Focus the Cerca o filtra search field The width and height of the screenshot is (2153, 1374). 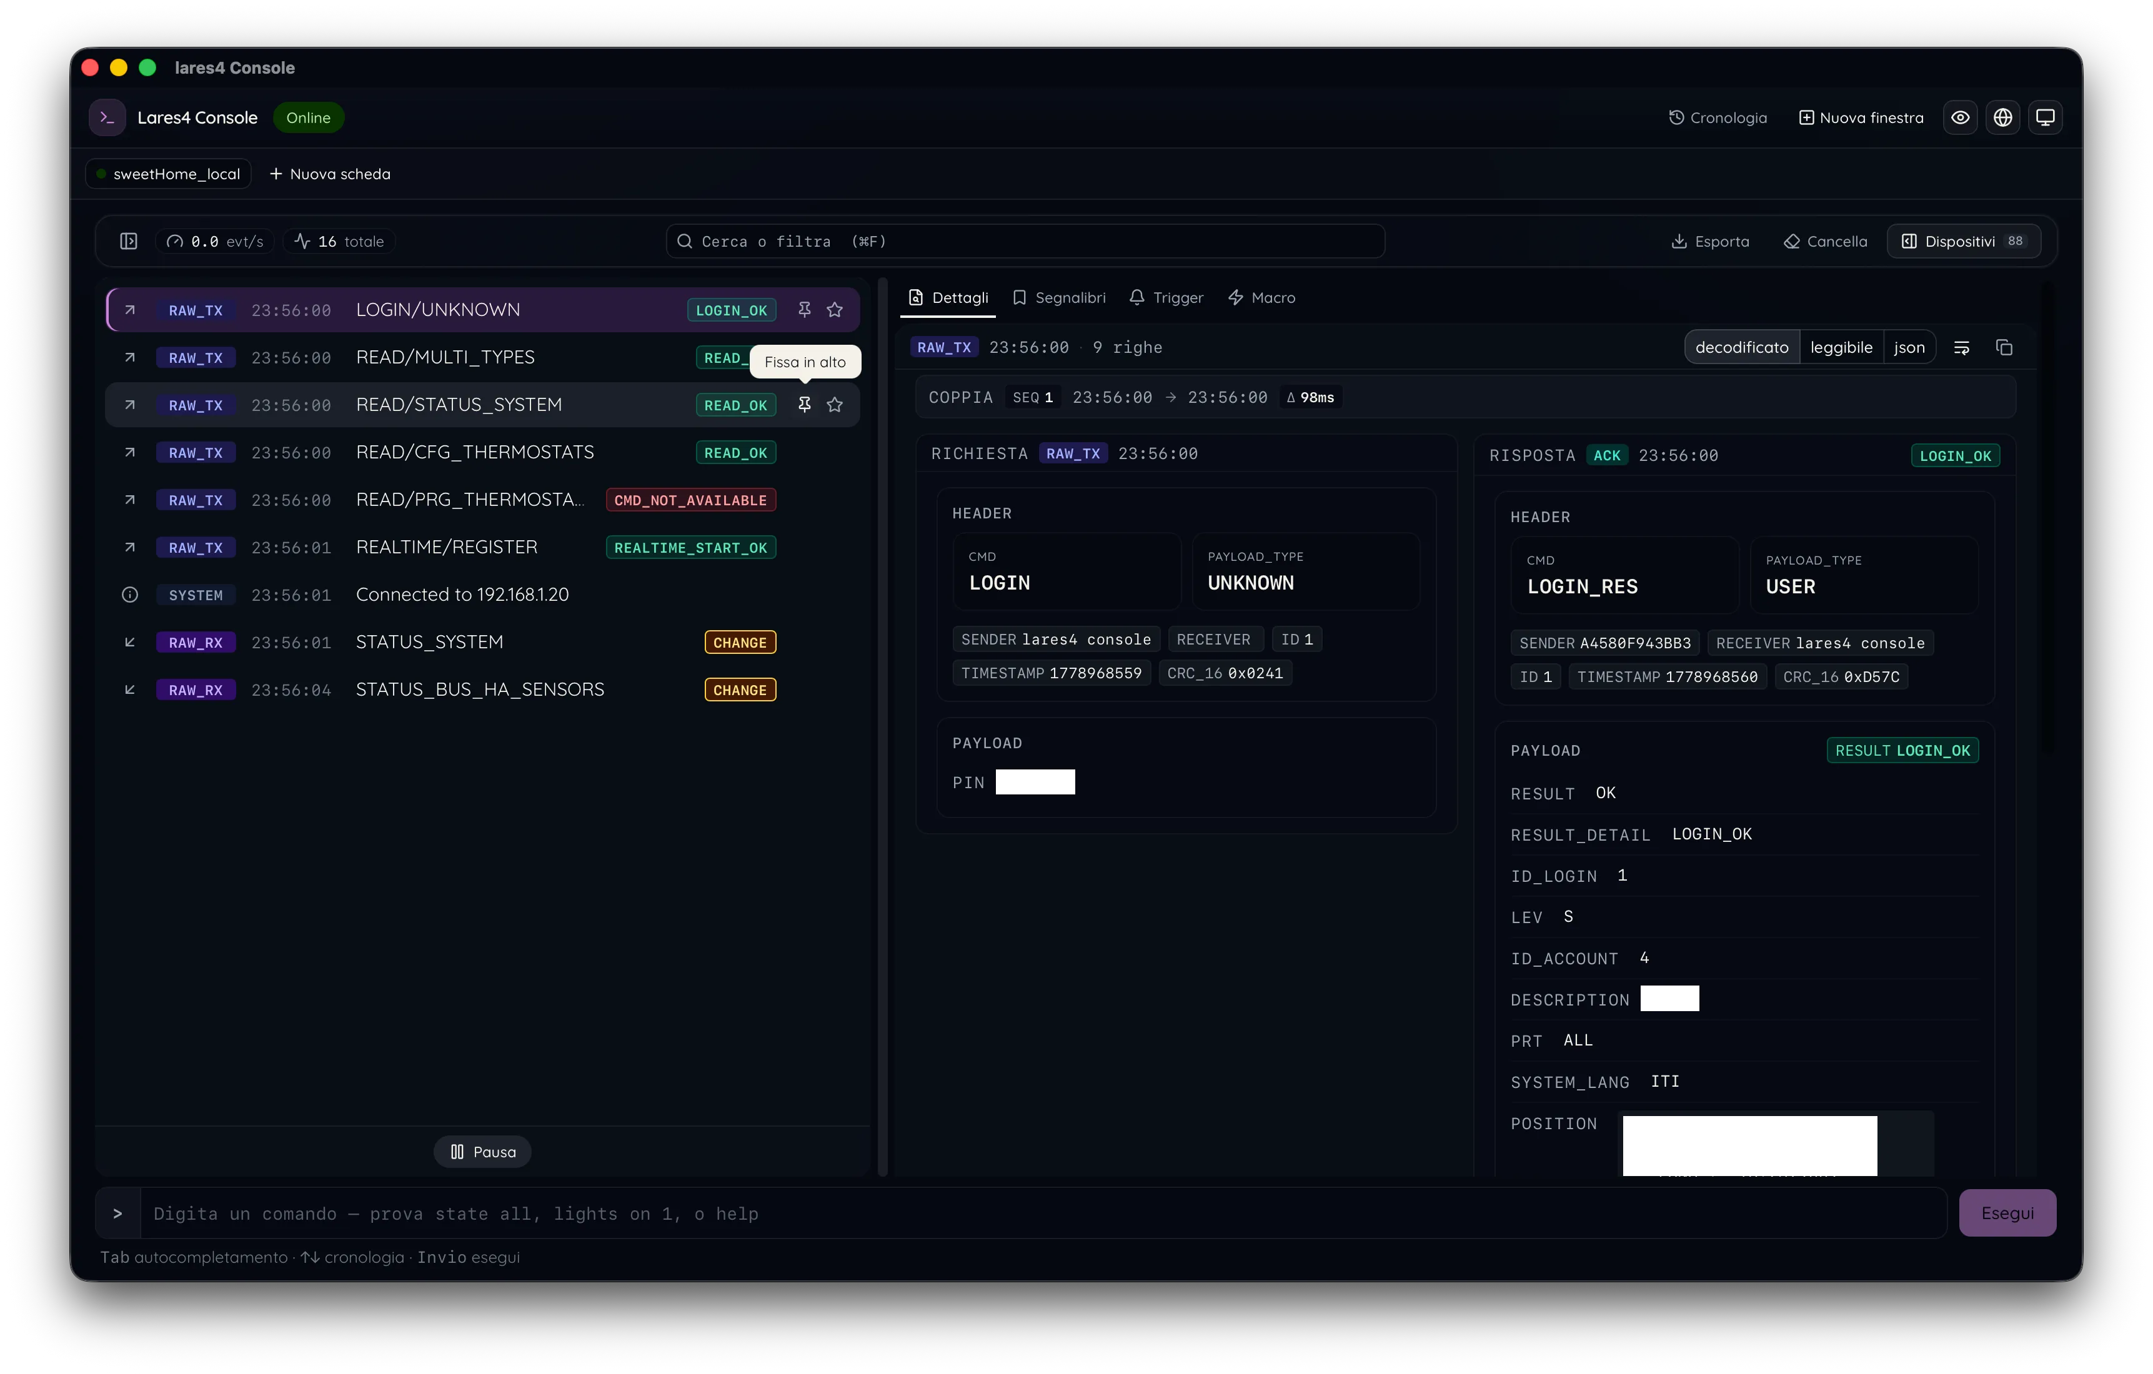click(x=1025, y=241)
